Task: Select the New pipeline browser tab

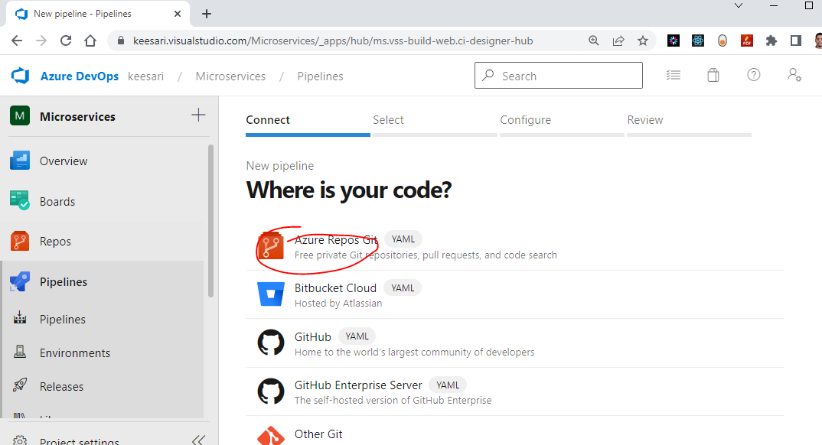Action: click(97, 14)
